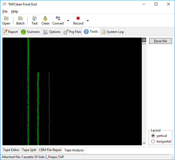
Task: Click the attached file status text
Action: (33, 157)
